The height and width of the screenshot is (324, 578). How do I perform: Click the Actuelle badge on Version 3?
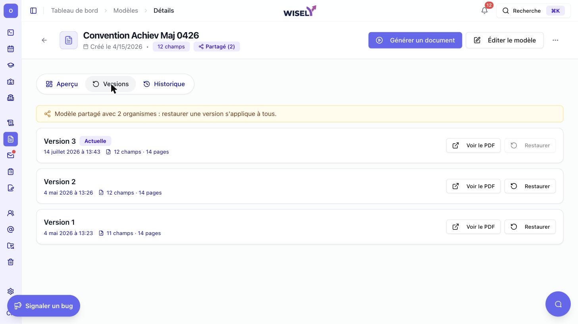point(95,141)
